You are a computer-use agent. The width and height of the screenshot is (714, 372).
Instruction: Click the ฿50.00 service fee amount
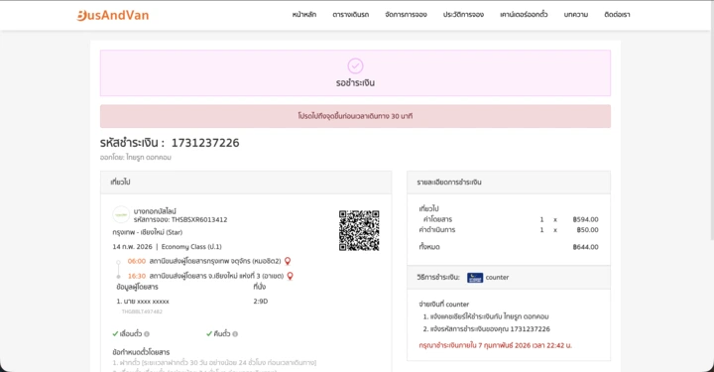point(587,230)
